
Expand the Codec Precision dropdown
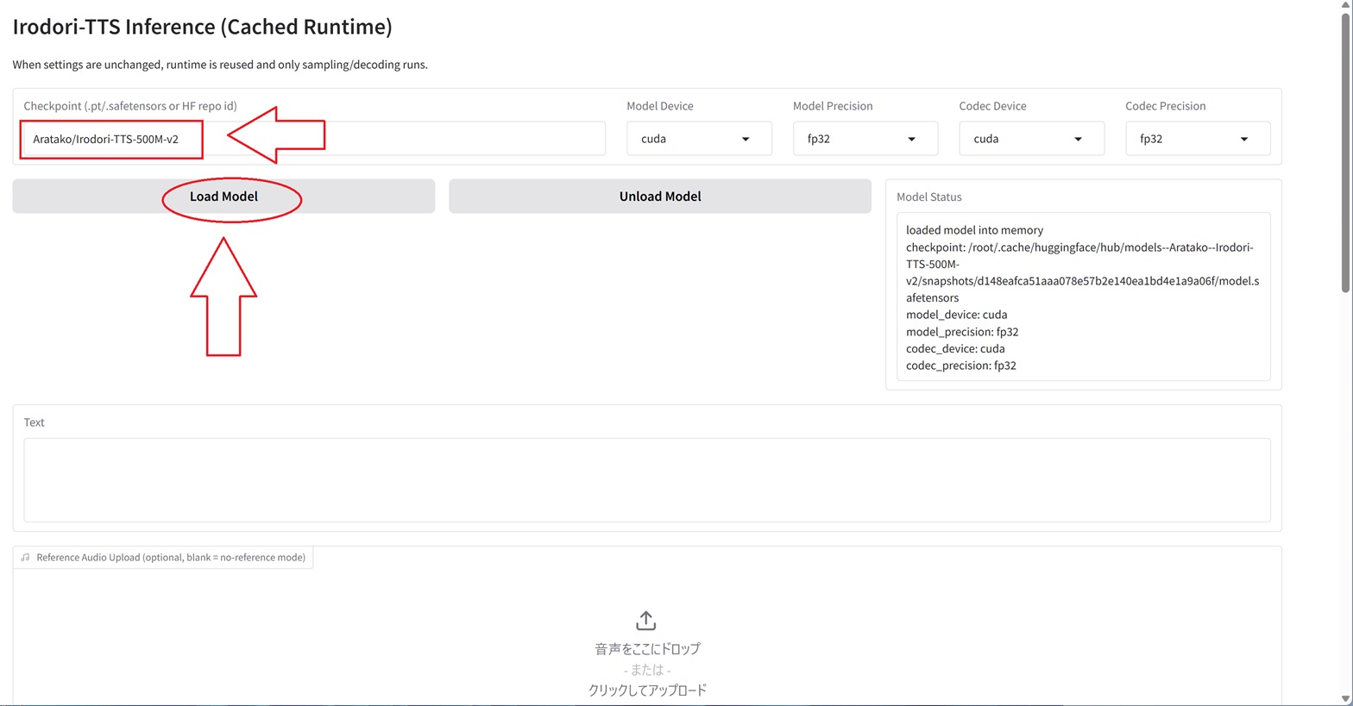click(1197, 139)
